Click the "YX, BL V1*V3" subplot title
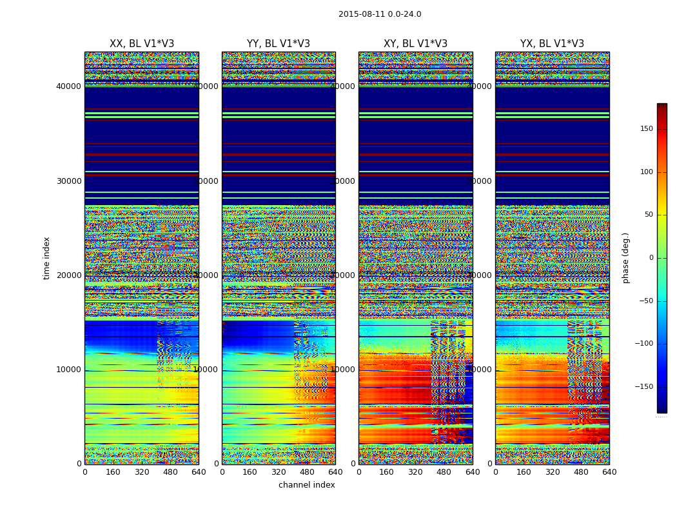This screenshot has height=516, width=677. tap(552, 44)
